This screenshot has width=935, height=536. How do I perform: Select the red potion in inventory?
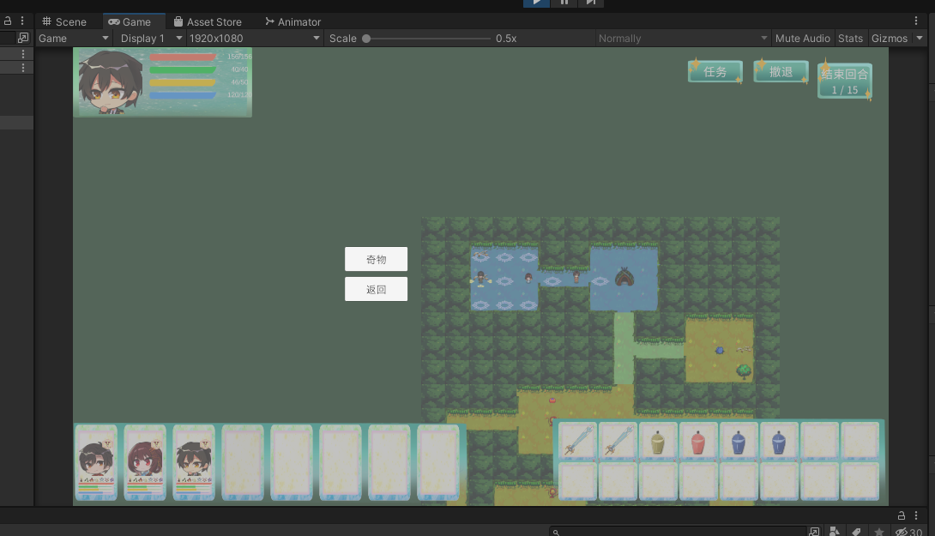click(698, 442)
